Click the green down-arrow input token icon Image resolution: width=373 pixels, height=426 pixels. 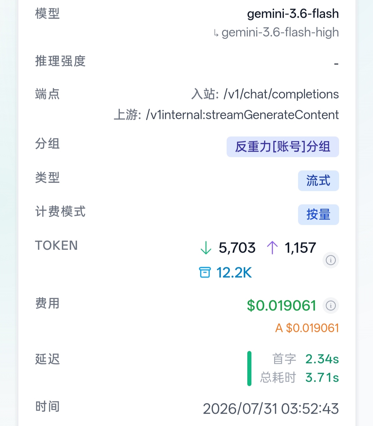point(206,248)
